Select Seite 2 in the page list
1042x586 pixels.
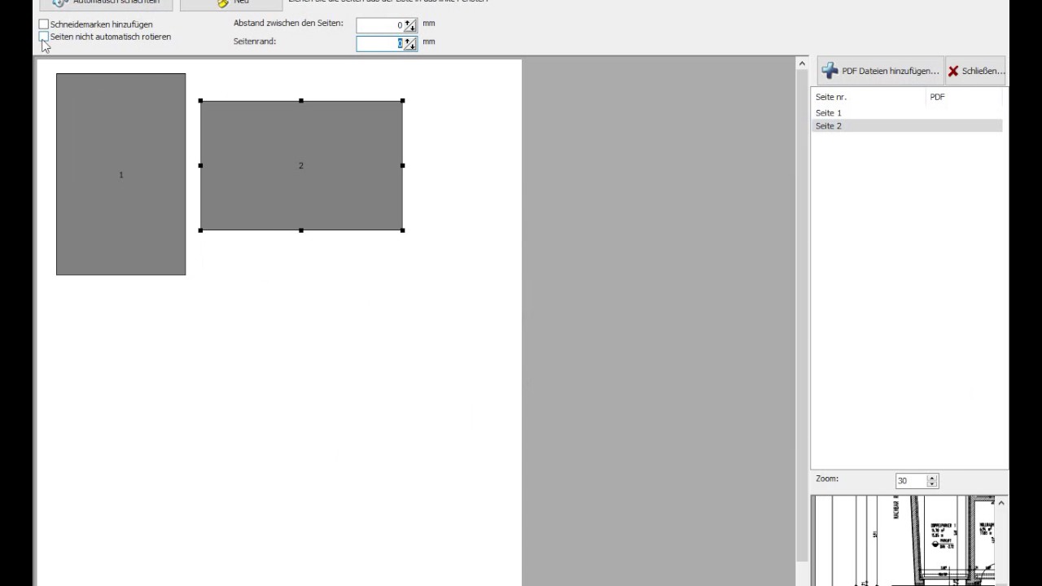(x=907, y=126)
